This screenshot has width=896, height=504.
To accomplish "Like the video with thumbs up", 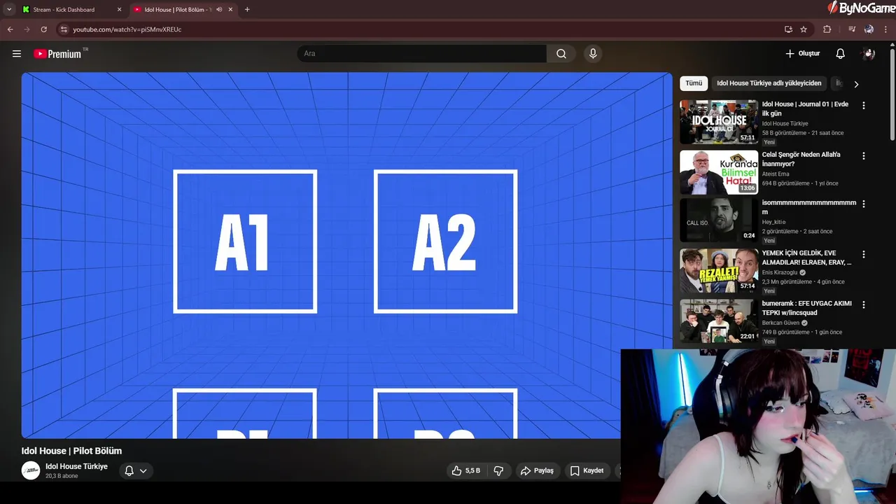I will coord(467,471).
